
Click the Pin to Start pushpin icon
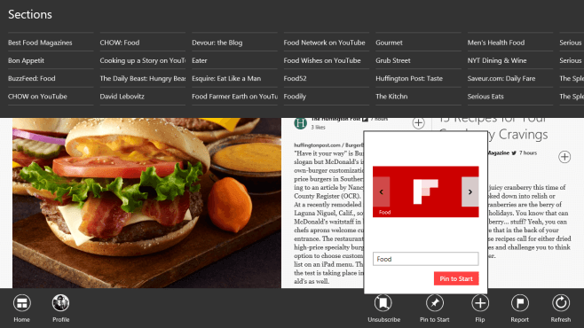point(435,303)
